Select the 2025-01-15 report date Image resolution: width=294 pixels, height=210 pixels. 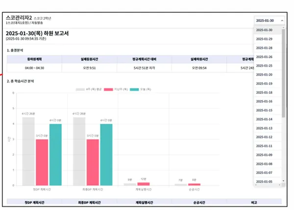268,110
